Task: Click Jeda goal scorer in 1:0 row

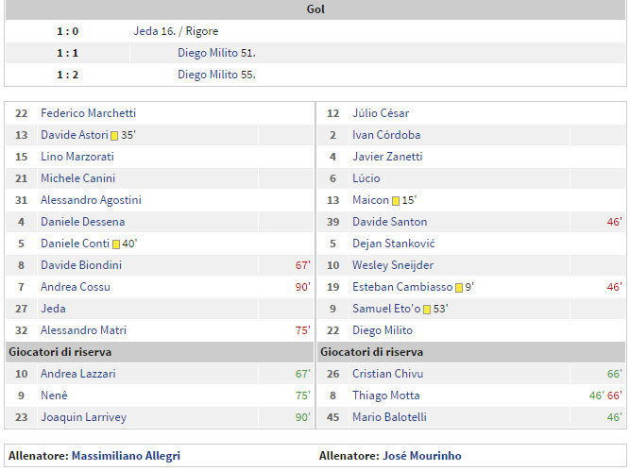Action: coord(145,31)
